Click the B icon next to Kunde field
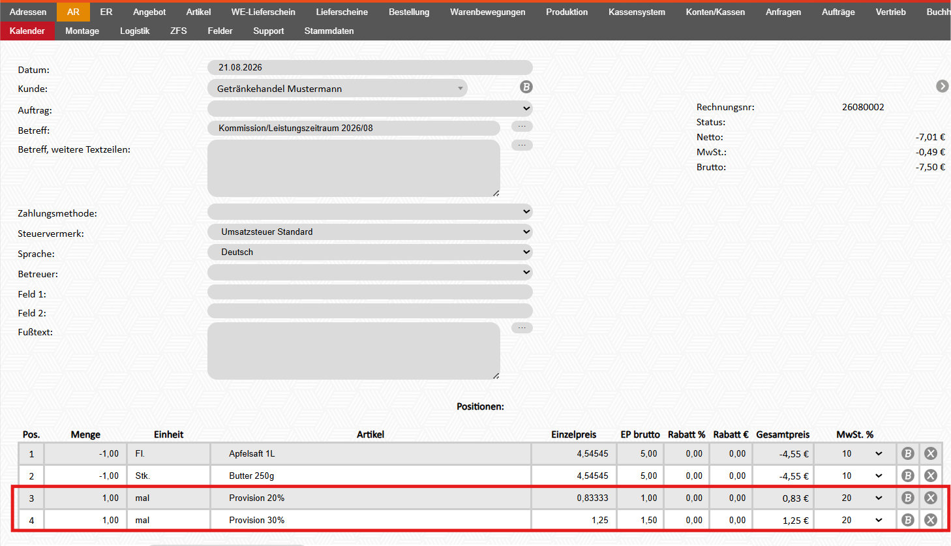The width and height of the screenshot is (951, 546). click(x=526, y=87)
